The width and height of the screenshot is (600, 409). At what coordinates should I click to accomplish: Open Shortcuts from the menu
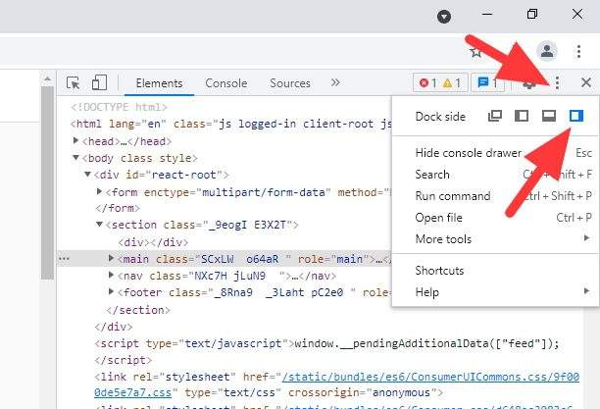[x=495, y=271]
